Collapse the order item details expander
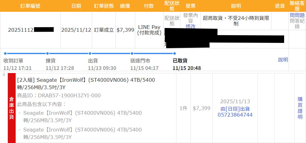Viewport: 306px width, 143px height. (4, 75)
